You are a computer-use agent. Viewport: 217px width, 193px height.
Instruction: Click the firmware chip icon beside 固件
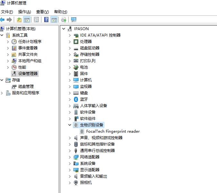tap(76, 74)
